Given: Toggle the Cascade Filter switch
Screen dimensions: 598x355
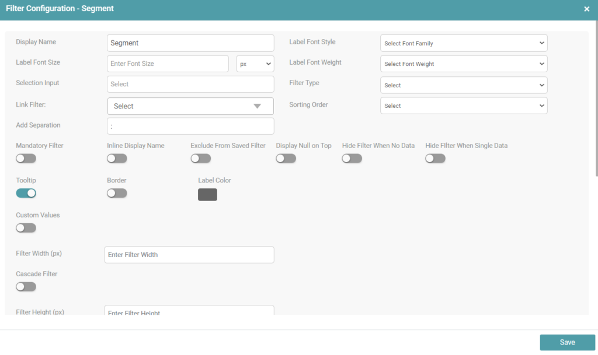Looking at the screenshot, I should click(x=26, y=287).
